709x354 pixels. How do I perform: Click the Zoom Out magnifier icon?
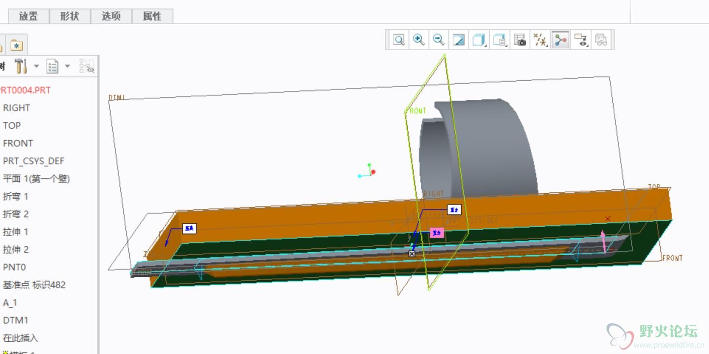click(439, 40)
